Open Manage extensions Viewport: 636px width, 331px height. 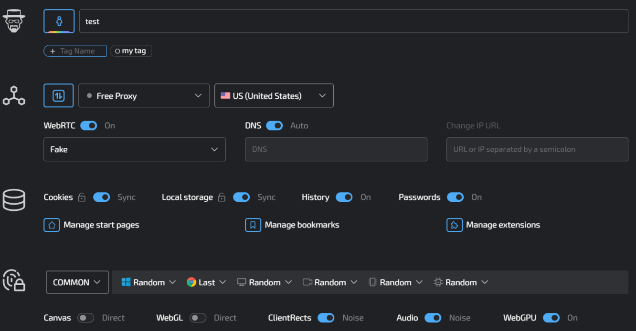coord(493,225)
